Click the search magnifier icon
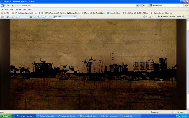189x118 pixels. (185, 6)
